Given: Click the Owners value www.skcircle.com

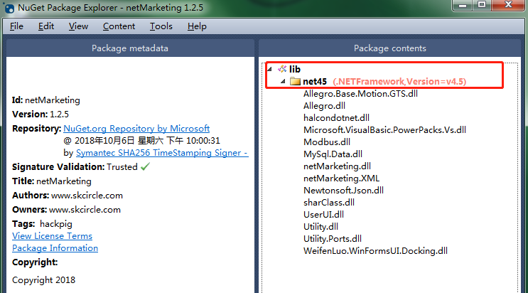Looking at the screenshot, I should coord(85,210).
